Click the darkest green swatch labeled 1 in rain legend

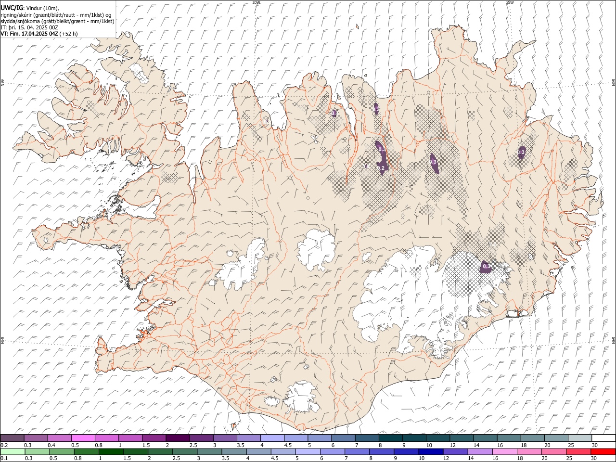[x=111, y=451]
